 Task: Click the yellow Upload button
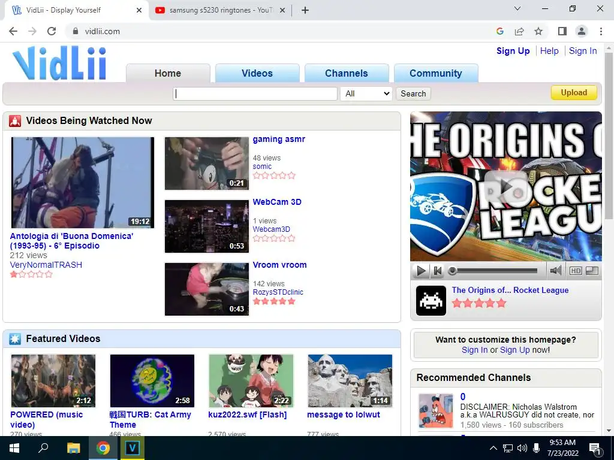(574, 93)
